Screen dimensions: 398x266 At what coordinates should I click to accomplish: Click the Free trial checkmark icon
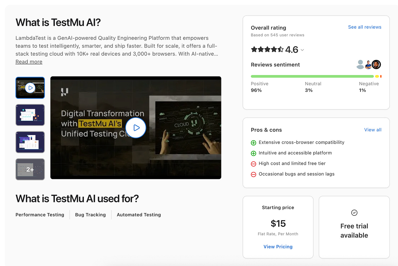coord(354,213)
